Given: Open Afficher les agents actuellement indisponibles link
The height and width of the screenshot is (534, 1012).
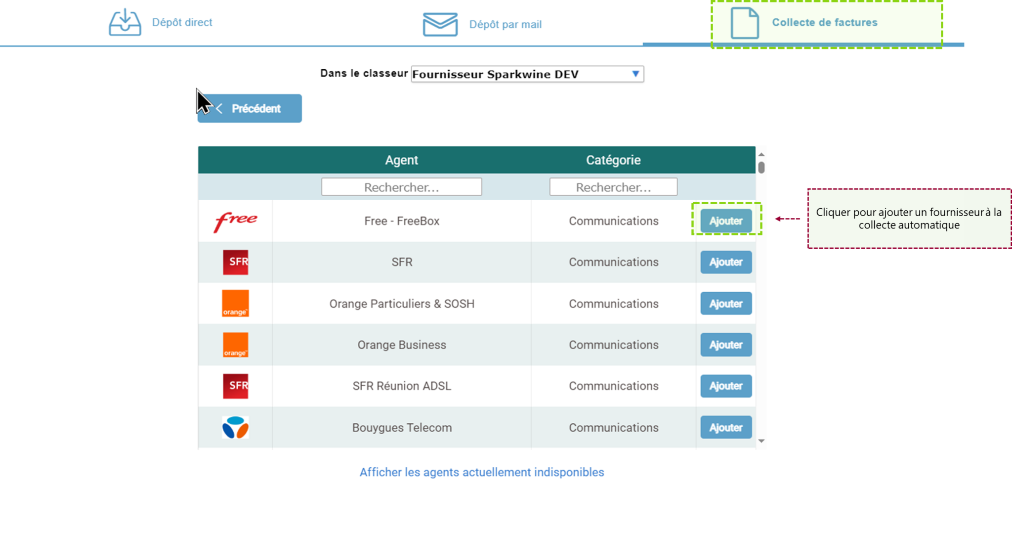Looking at the screenshot, I should pyautogui.click(x=481, y=472).
